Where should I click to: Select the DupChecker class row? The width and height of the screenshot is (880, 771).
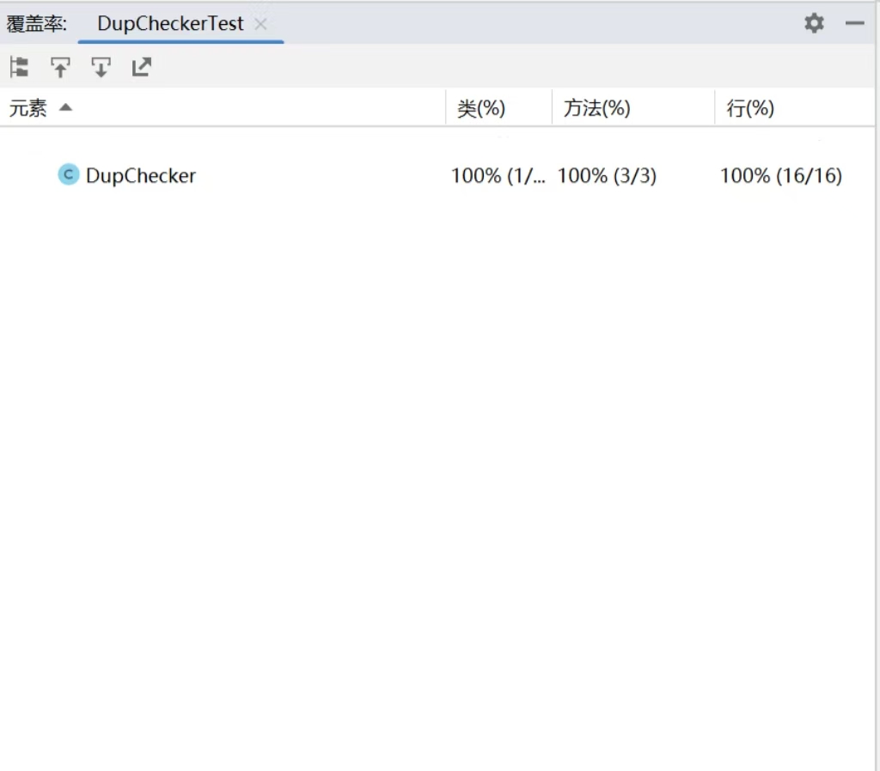click(x=437, y=175)
